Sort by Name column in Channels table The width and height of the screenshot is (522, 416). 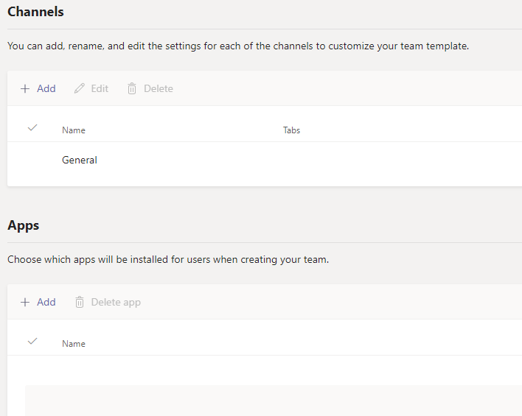(74, 130)
